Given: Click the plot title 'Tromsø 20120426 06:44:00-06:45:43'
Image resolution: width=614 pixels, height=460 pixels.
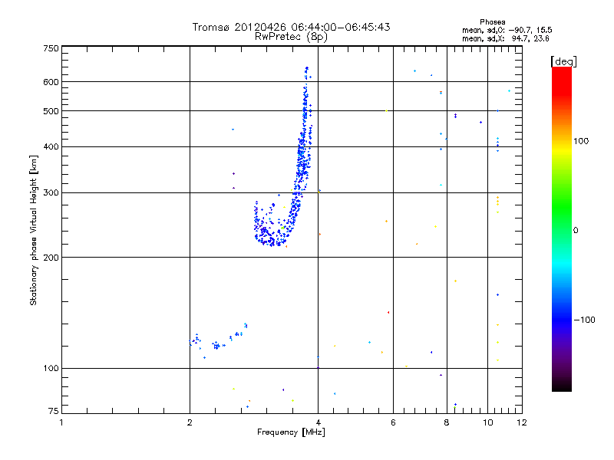Looking at the screenshot, I should point(291,27).
